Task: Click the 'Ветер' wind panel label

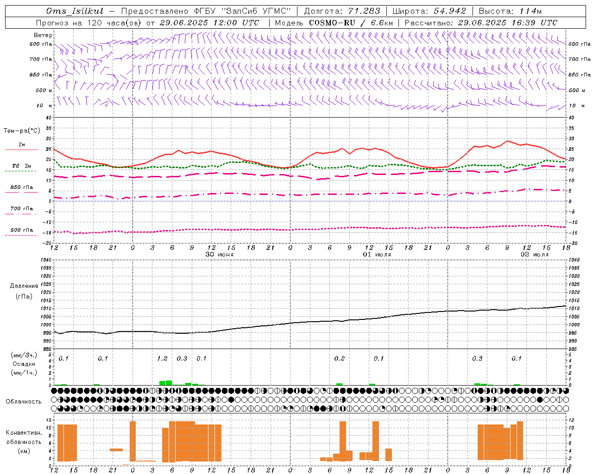Action: pyautogui.click(x=43, y=35)
